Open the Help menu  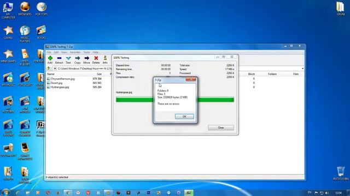point(95,52)
